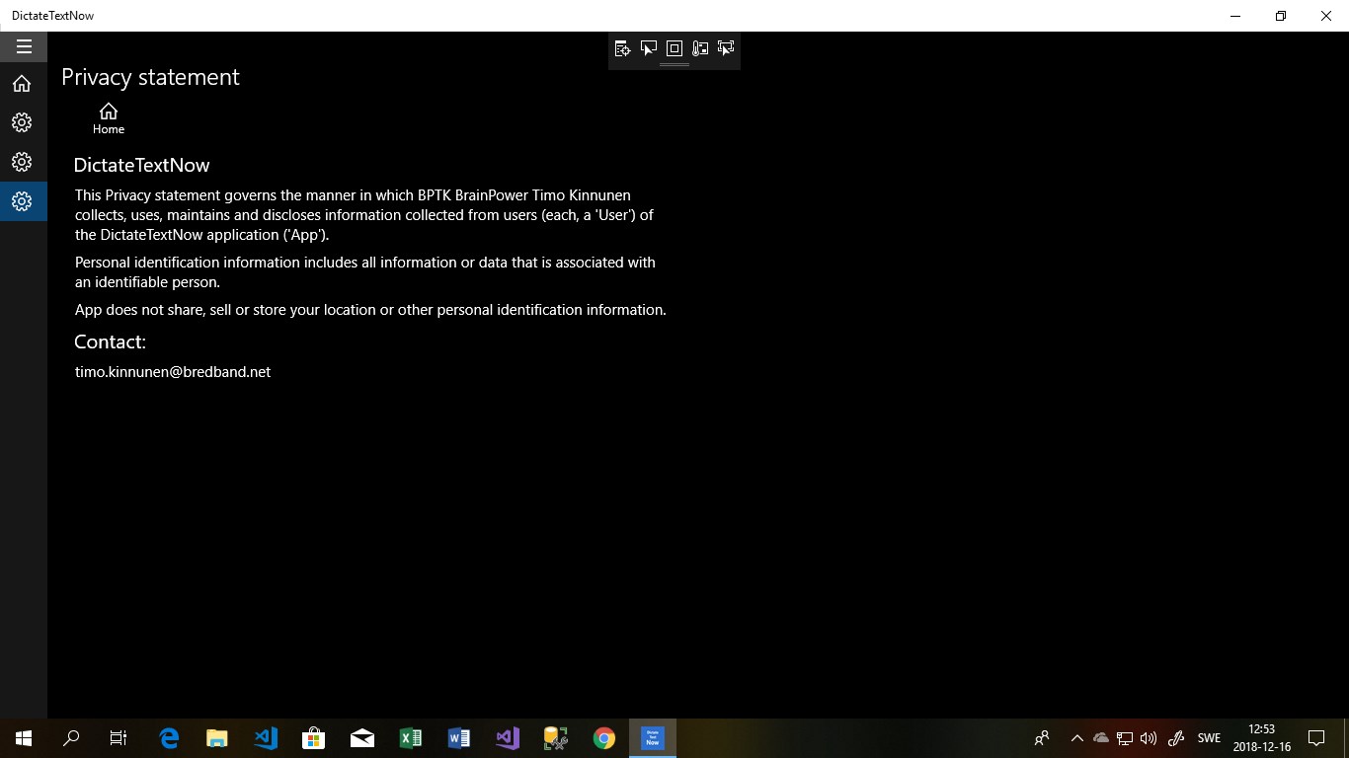The width and height of the screenshot is (1349, 758).
Task: Collapse the debug toolbar using its grip lines
Action: coord(674,65)
